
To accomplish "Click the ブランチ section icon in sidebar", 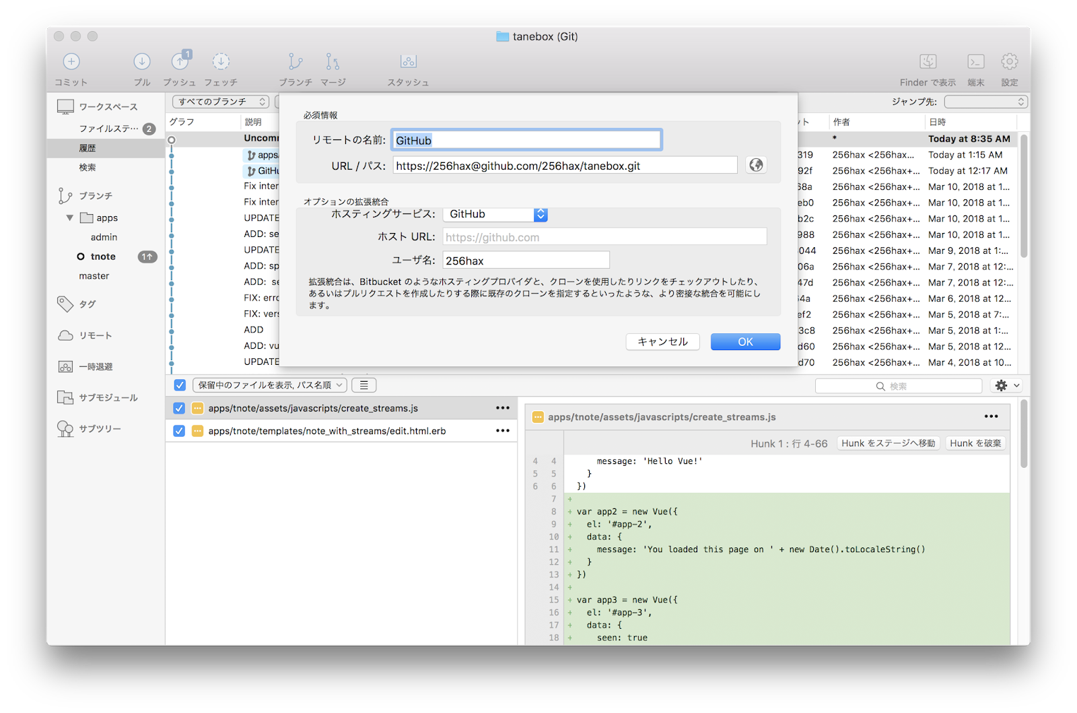I will (65, 196).
